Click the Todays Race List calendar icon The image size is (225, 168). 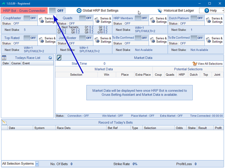click(4, 58)
